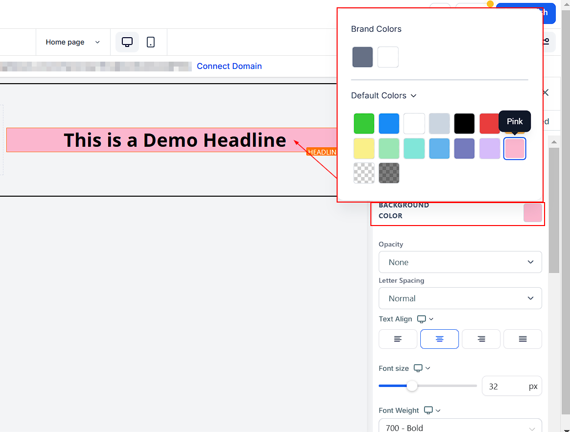The height and width of the screenshot is (432, 570).
Task: Pick the red default color
Action: click(489, 124)
